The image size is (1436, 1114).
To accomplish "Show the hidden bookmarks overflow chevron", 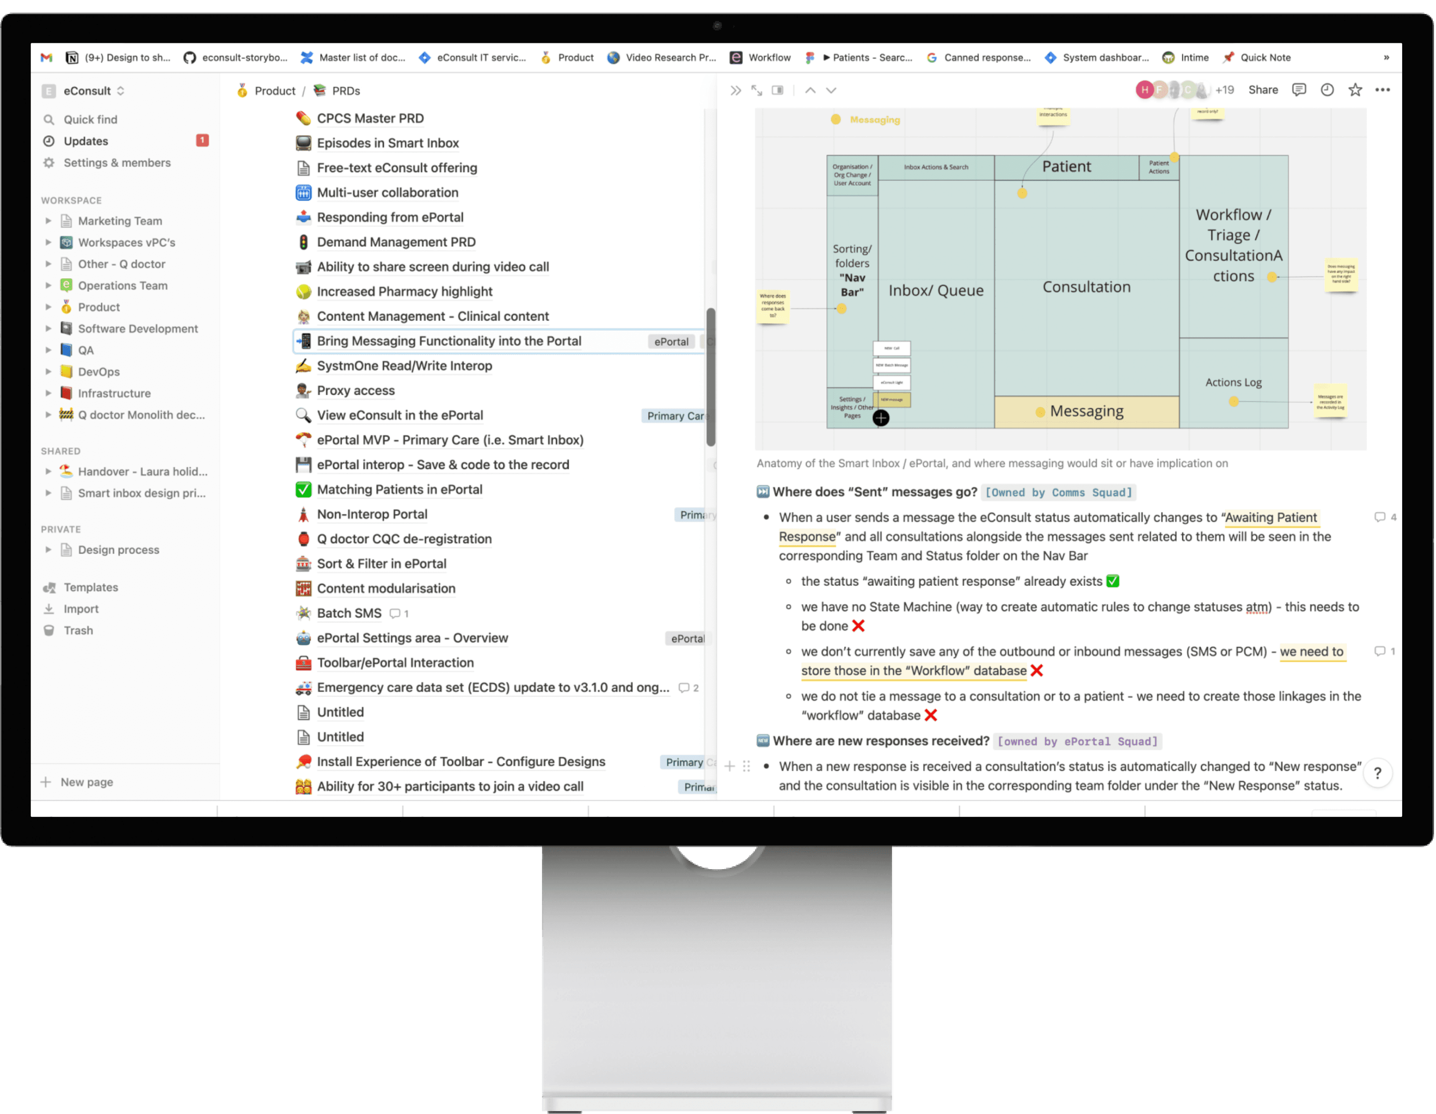I will (x=1387, y=58).
